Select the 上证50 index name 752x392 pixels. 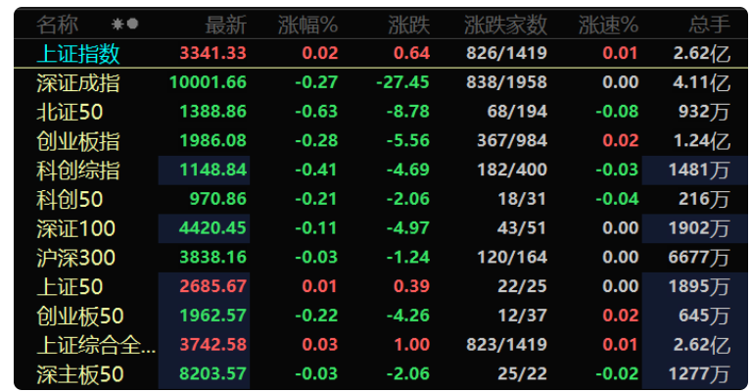[70, 287]
